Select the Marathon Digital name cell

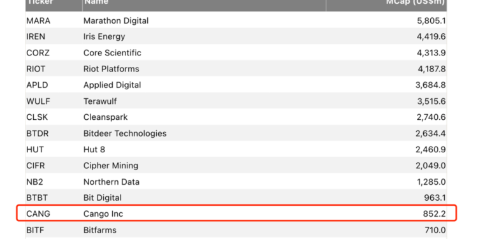116,21
